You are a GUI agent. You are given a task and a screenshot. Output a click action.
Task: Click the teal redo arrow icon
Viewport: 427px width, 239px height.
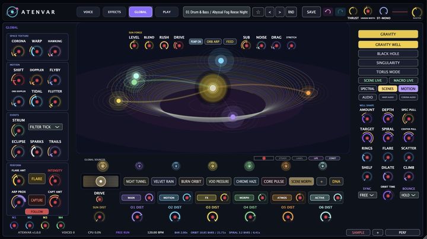[x=340, y=12]
